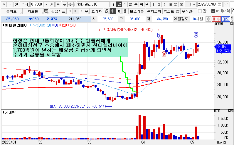Maximize the price chart pane
The image size is (234, 145).
232,24
